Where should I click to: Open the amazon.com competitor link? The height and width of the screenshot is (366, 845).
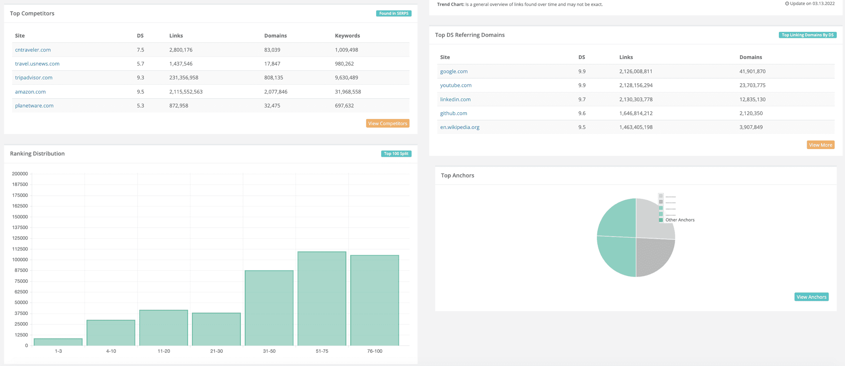click(30, 91)
